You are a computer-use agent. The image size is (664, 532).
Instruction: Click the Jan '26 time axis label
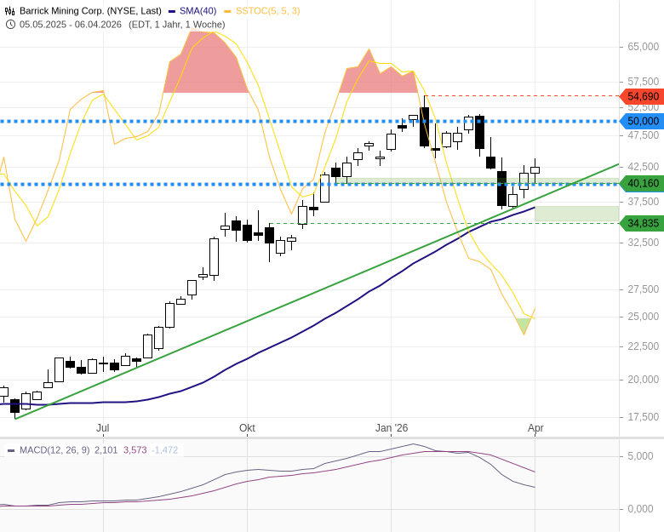point(392,428)
